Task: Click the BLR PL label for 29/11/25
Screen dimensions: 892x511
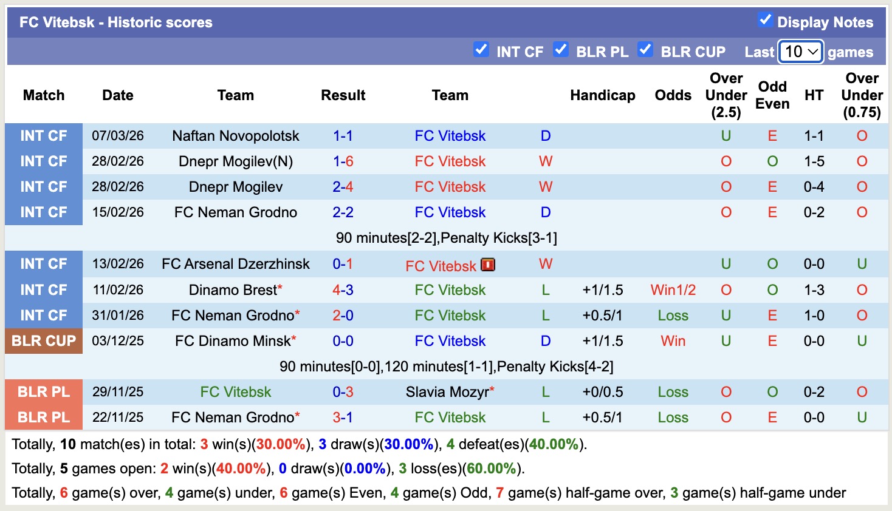Action: click(44, 392)
